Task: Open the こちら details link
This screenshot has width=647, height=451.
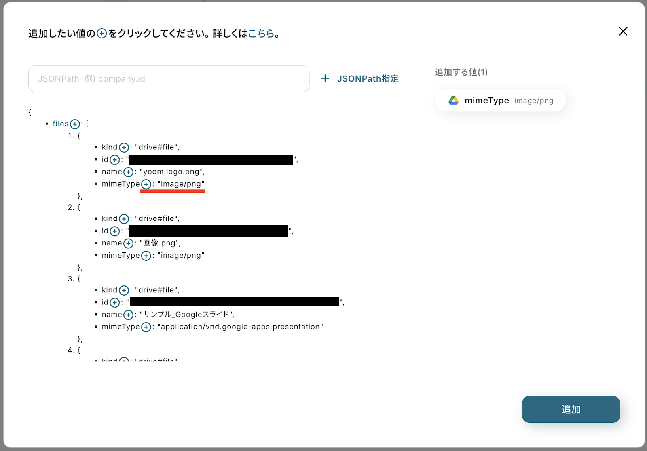Action: coord(261,34)
